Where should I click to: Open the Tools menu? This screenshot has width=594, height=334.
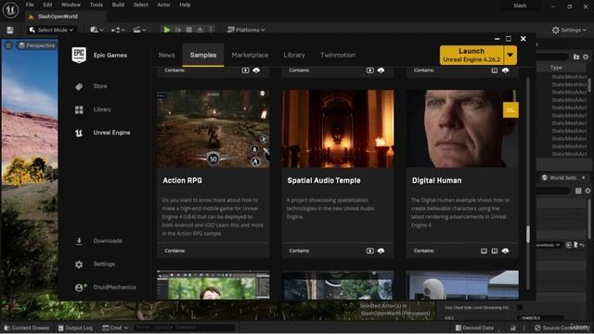click(x=97, y=5)
